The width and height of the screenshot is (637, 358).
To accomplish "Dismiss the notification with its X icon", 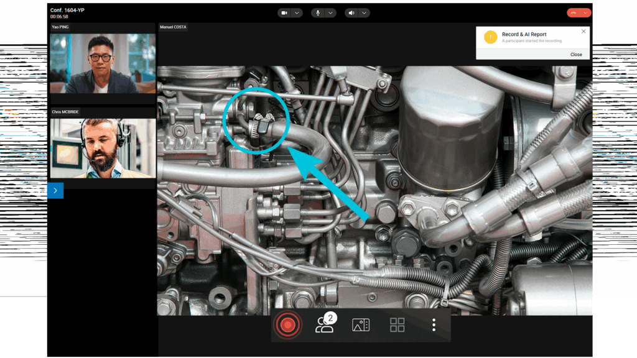I will 583,31.
